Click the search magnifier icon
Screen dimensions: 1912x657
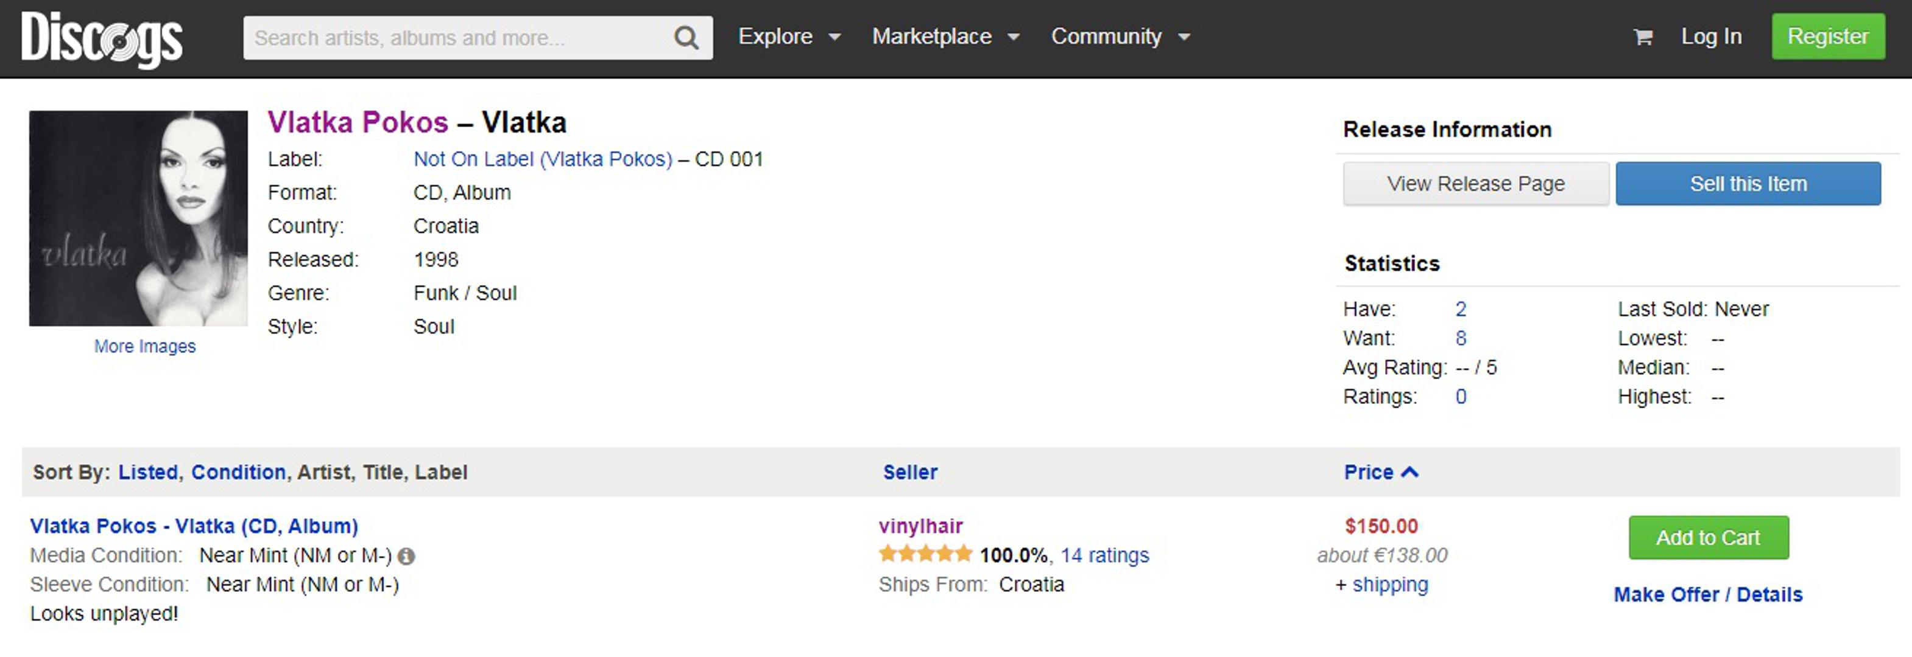click(686, 38)
